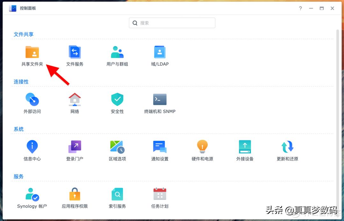This screenshot has width=344, height=221.
Task: Open 网络 (Network) settings
Action: (75, 102)
